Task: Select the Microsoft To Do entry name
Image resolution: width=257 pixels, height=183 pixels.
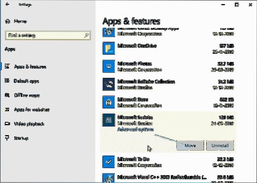Action: click(133, 159)
